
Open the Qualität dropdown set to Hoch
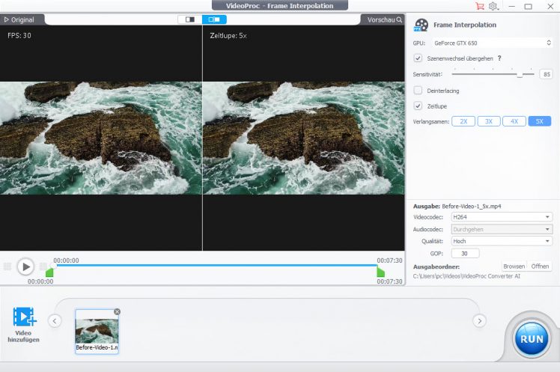[x=501, y=241]
